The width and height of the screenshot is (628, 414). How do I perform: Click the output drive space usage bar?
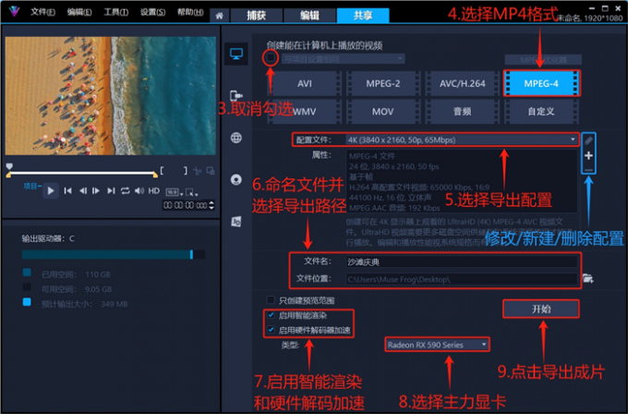(114, 254)
